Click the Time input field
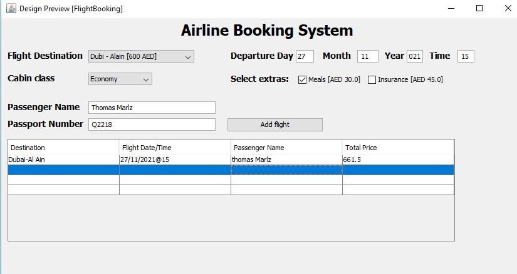Screen dimensions: 517x274 pos(466,56)
